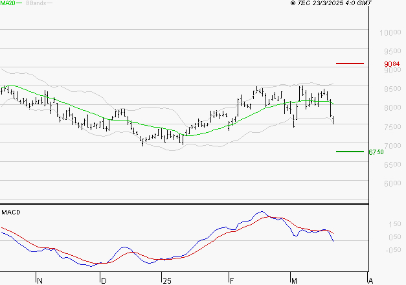Click the MACD panel label

tap(11, 212)
